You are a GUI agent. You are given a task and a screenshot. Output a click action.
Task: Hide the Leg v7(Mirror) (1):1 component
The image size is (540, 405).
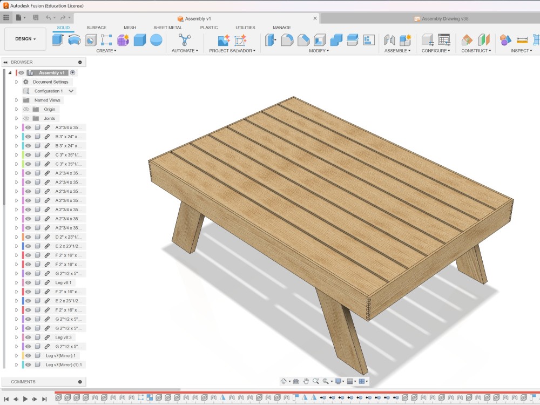click(28, 364)
